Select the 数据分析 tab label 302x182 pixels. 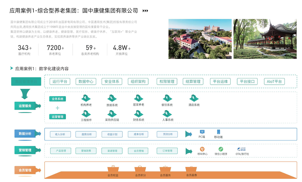point(25,134)
